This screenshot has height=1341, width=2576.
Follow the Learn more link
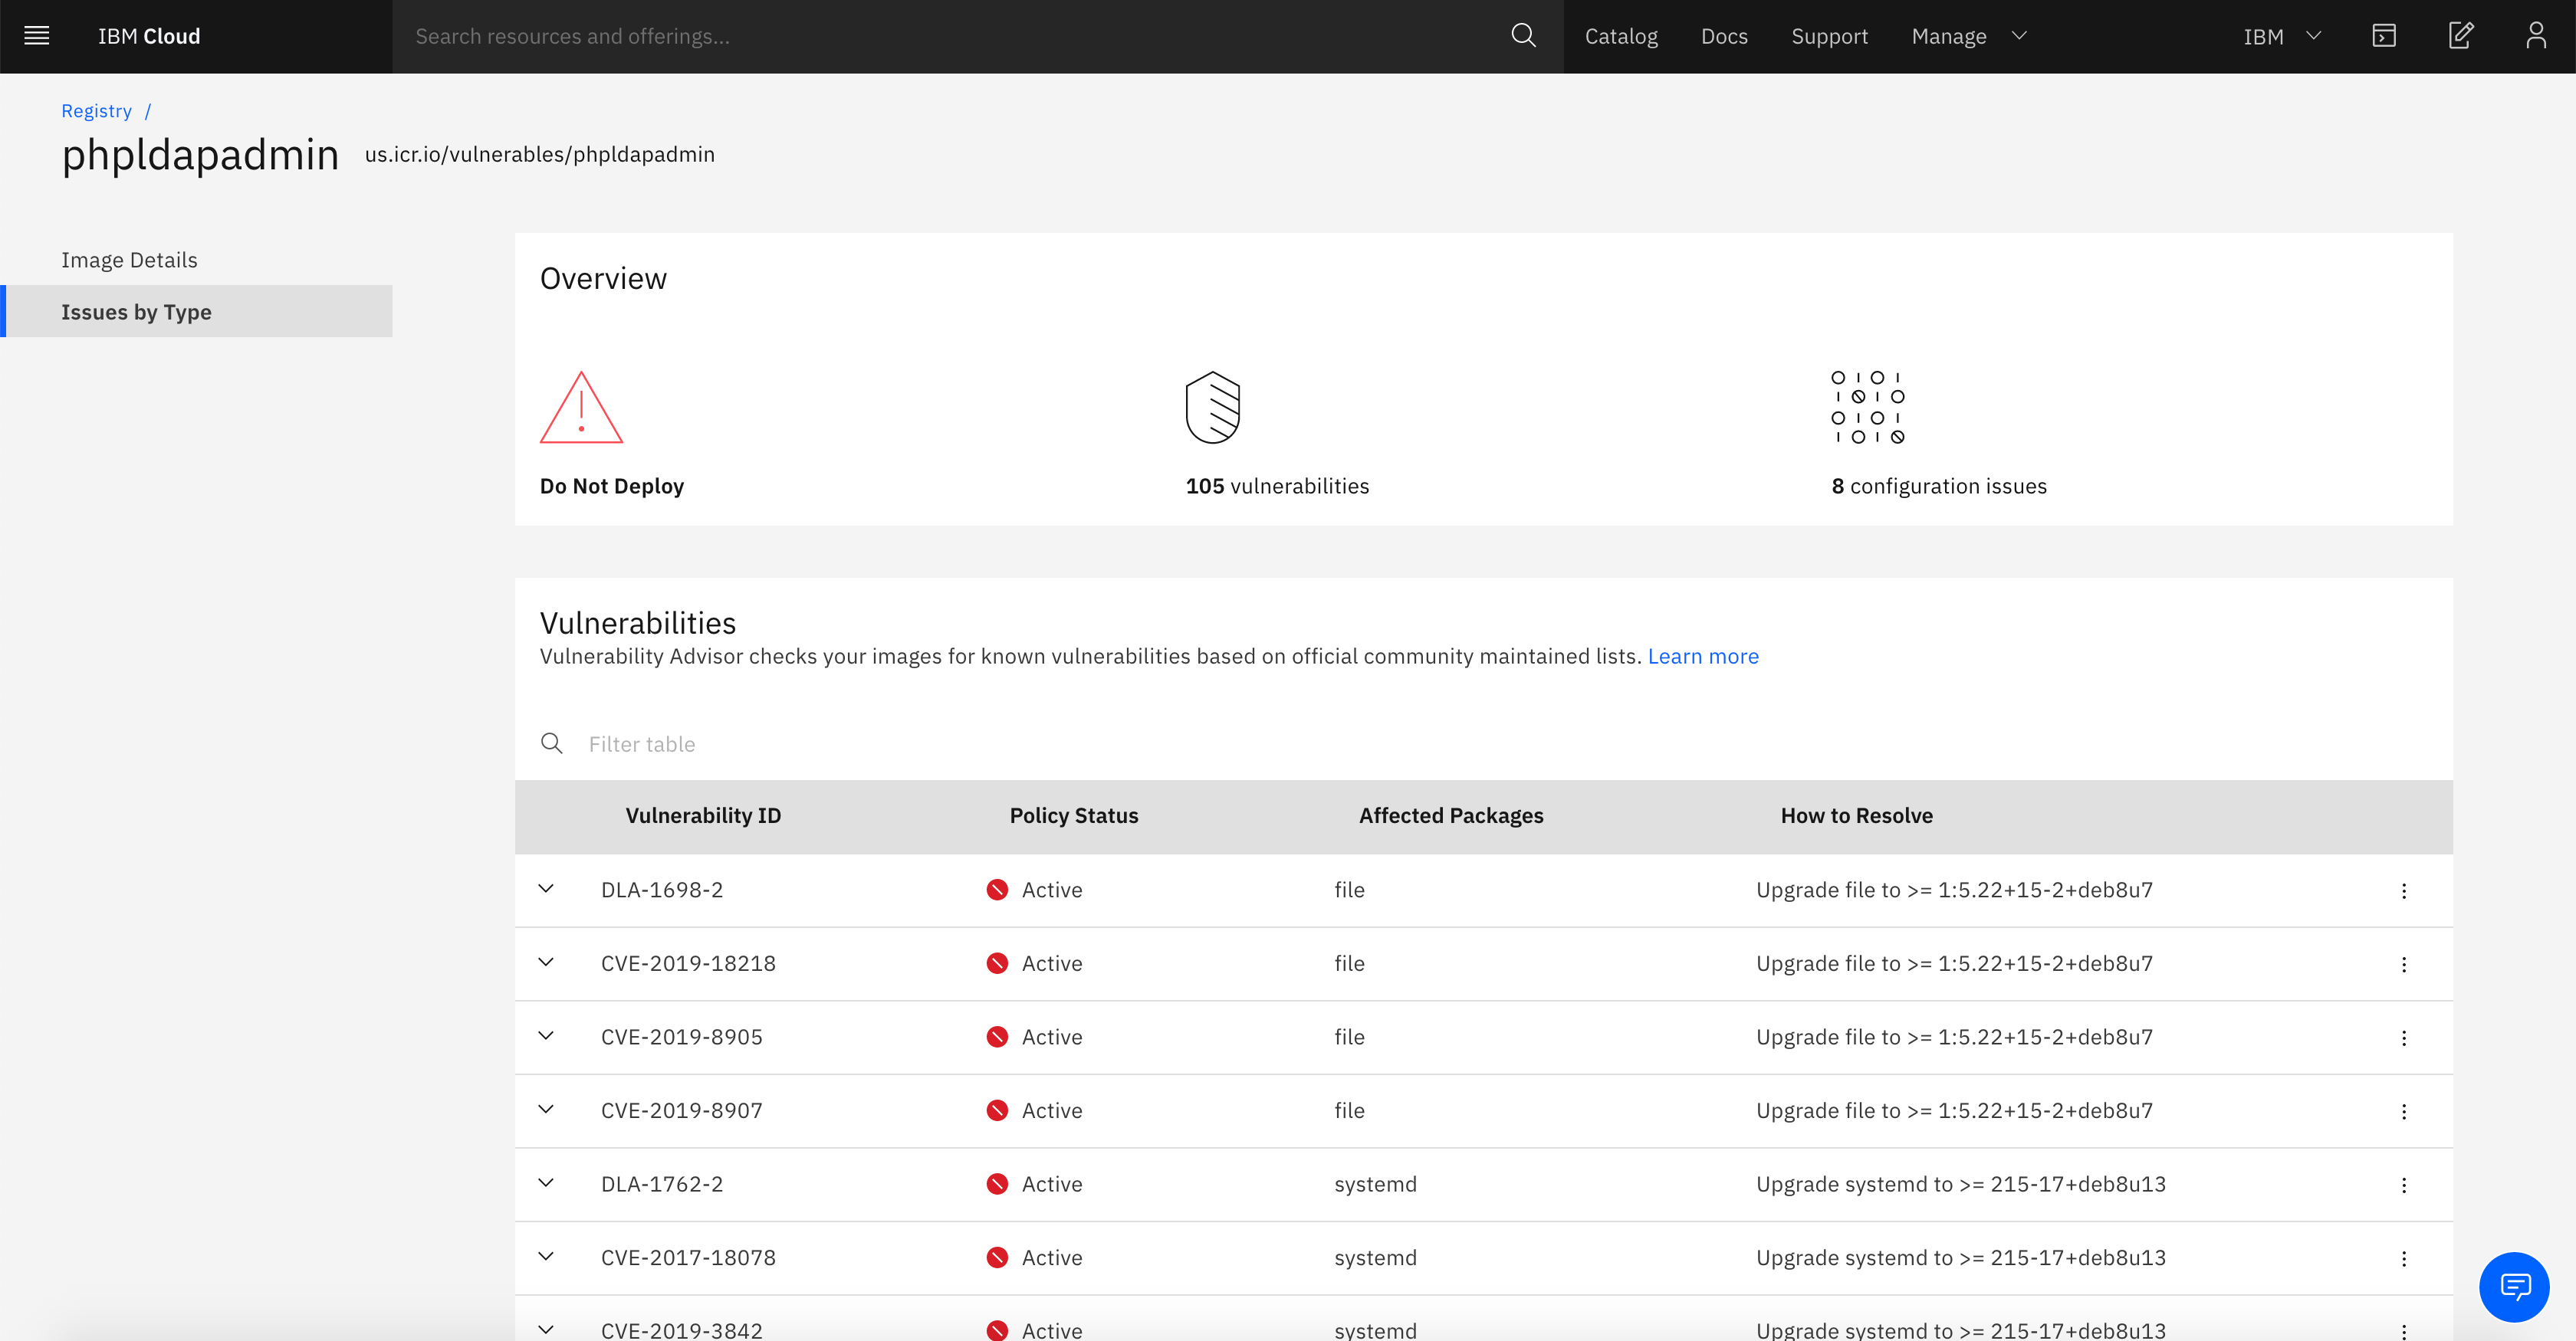[x=1702, y=657]
